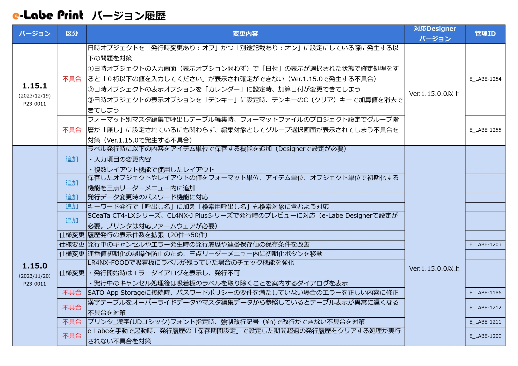Click 追加 label for パスワード機能 row
This screenshot has width=518, height=366.
tap(72, 197)
